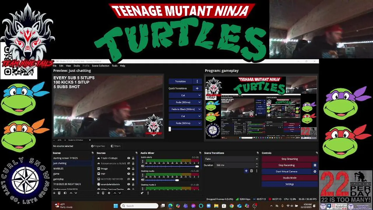The image size is (373, 210).
Task: Open Settings from Controls dock
Action: (290, 184)
